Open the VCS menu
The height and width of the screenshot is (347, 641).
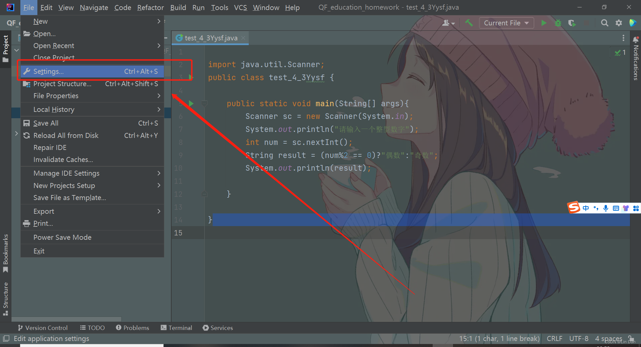pyautogui.click(x=240, y=7)
